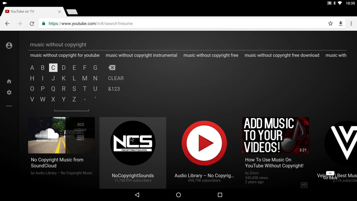Choose suggestion 'music without copyright for youtube'
This screenshot has height=201, width=357.
(x=65, y=55)
